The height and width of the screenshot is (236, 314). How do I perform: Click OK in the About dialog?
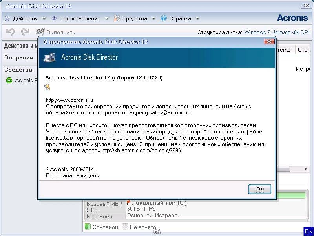(259, 189)
